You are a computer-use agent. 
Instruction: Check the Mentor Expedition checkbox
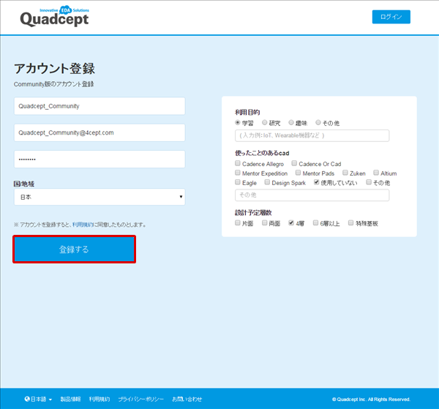click(x=237, y=173)
